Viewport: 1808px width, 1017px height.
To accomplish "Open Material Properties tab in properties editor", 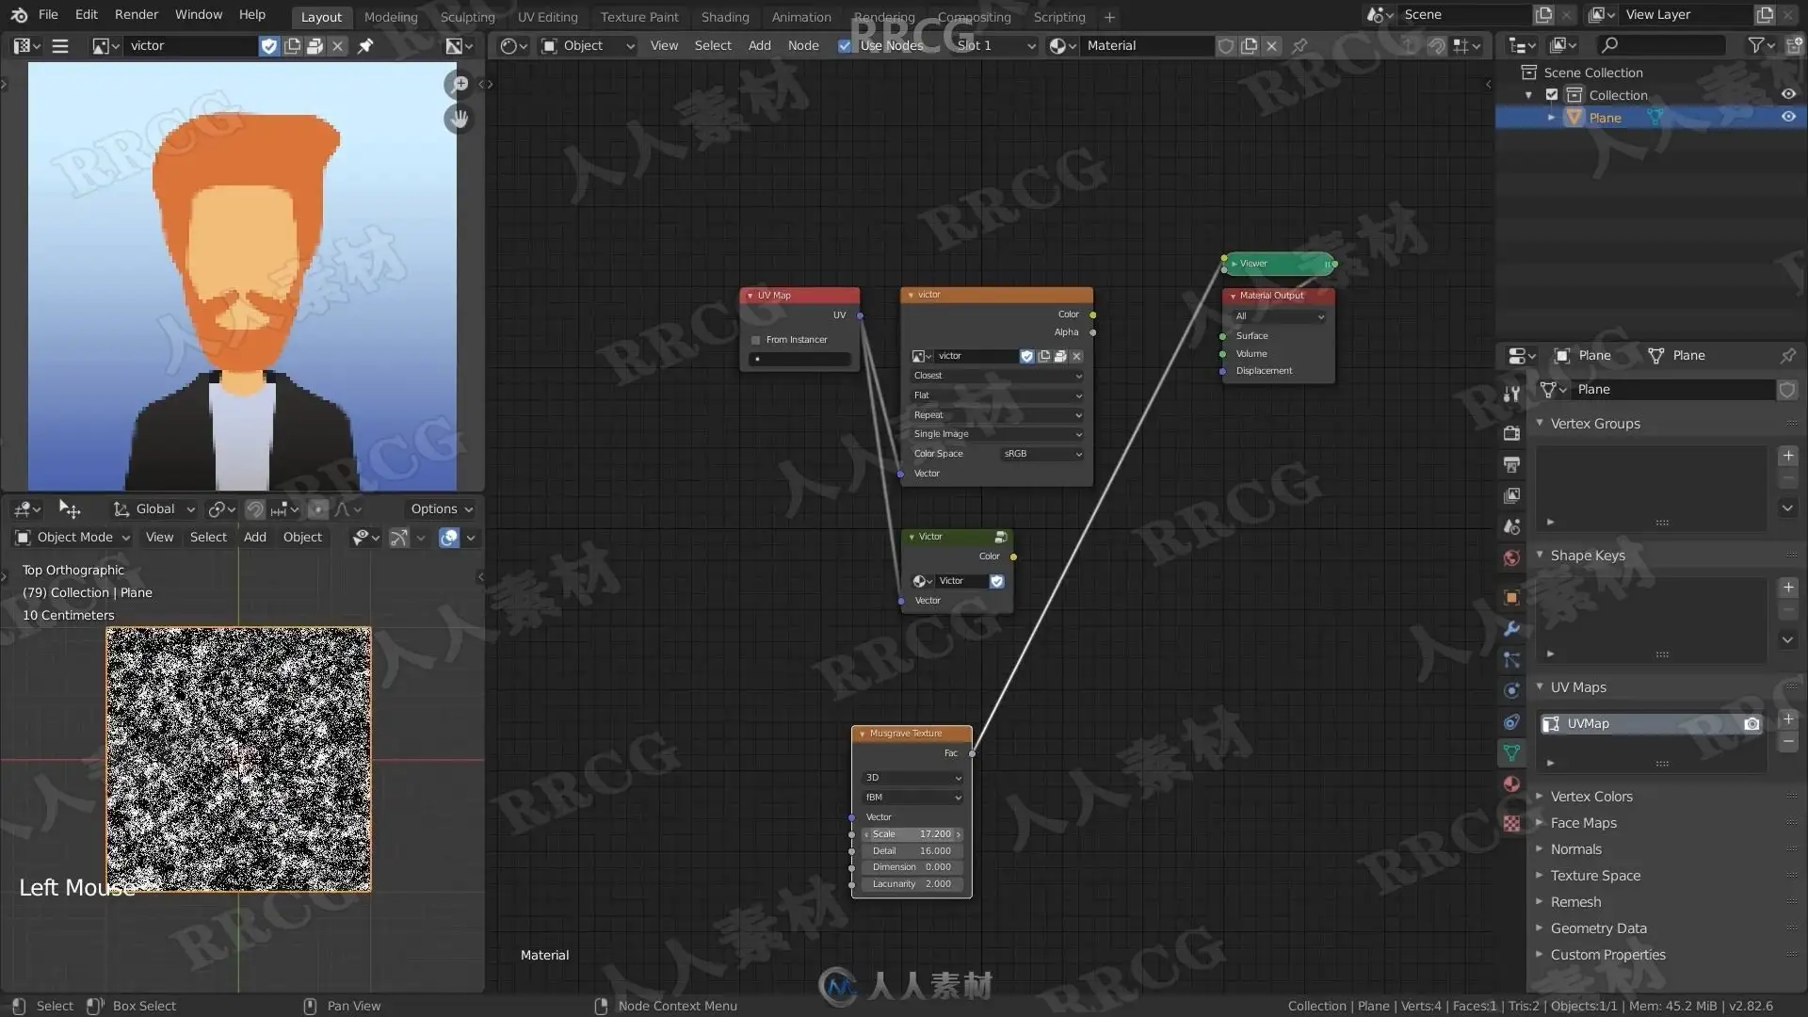I will (x=1511, y=783).
